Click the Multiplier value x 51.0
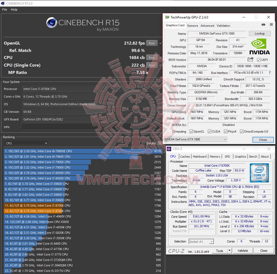This screenshot has width=277, height=274. coord(201,221)
